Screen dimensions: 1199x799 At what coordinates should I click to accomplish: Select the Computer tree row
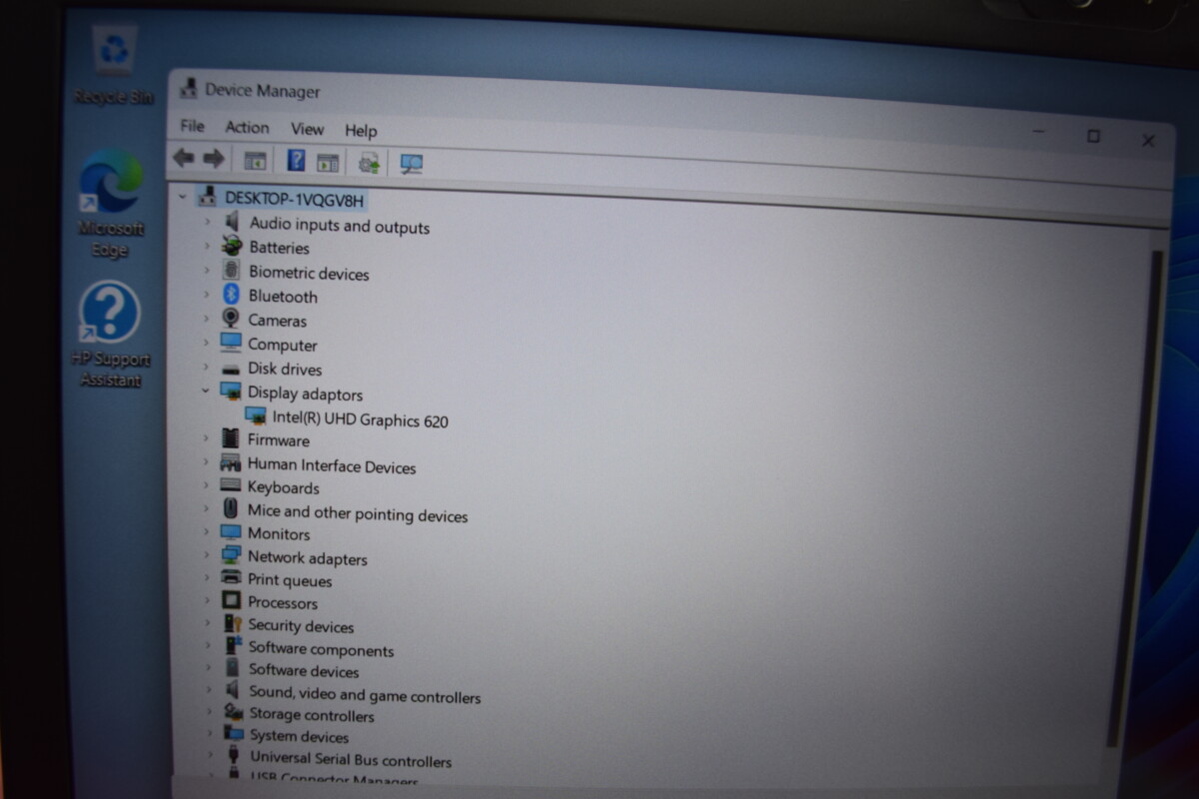pyautogui.click(x=283, y=345)
